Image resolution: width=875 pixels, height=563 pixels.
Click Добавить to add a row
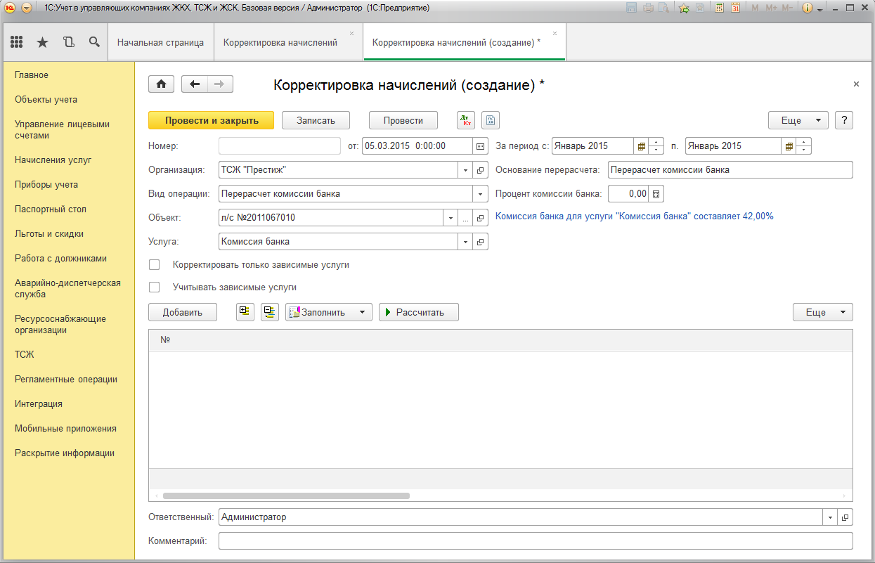(183, 312)
